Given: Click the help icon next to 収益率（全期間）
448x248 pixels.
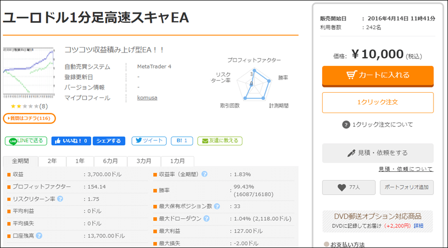Looking at the screenshot, I should (x=205, y=174).
